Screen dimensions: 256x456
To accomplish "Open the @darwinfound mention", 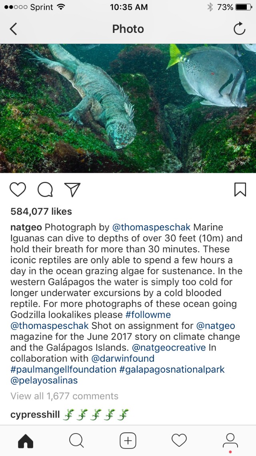I will tap(122, 358).
